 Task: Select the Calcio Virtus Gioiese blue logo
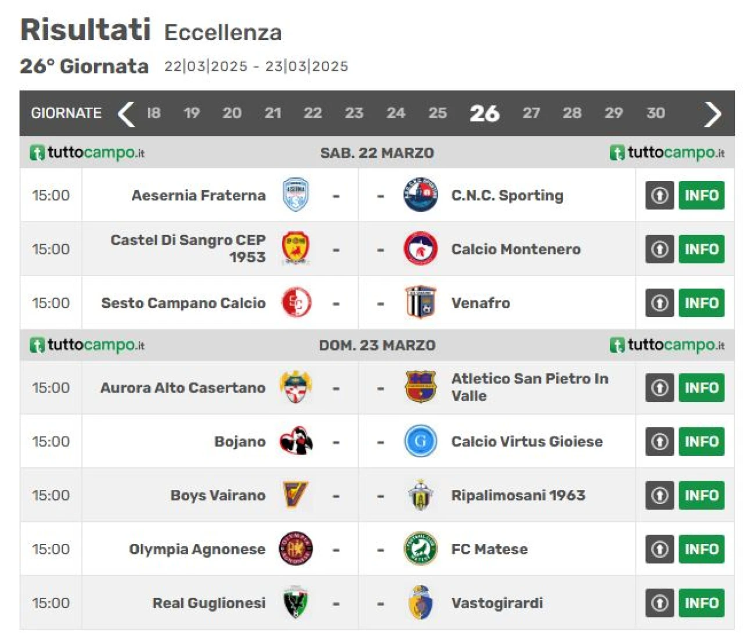pos(420,441)
